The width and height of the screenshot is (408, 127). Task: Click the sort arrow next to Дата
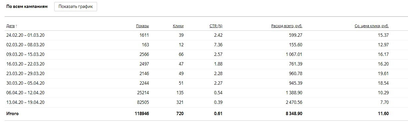tap(16, 26)
